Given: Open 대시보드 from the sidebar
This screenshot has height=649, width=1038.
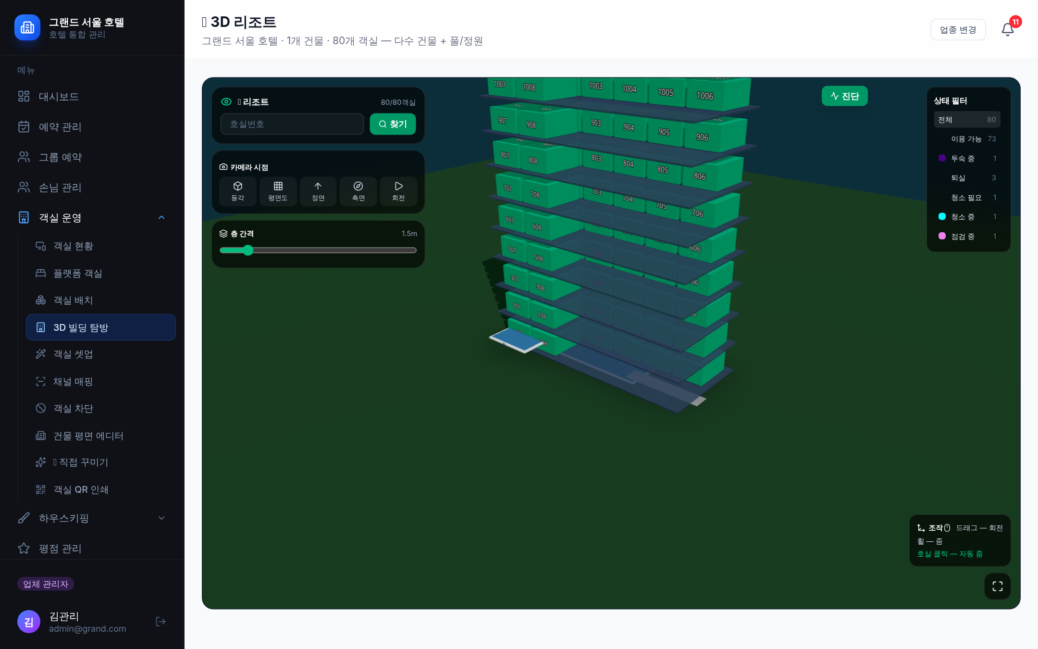Looking at the screenshot, I should coord(92,97).
